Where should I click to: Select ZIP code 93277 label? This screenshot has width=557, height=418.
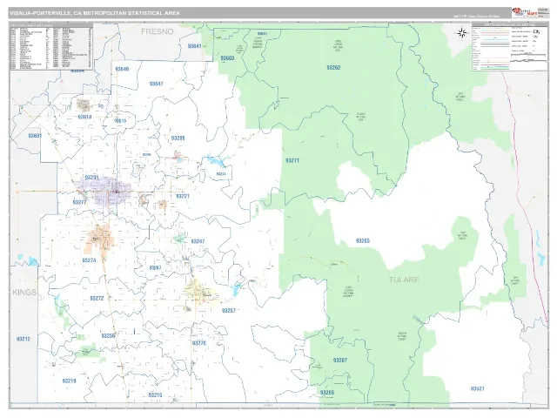(79, 202)
